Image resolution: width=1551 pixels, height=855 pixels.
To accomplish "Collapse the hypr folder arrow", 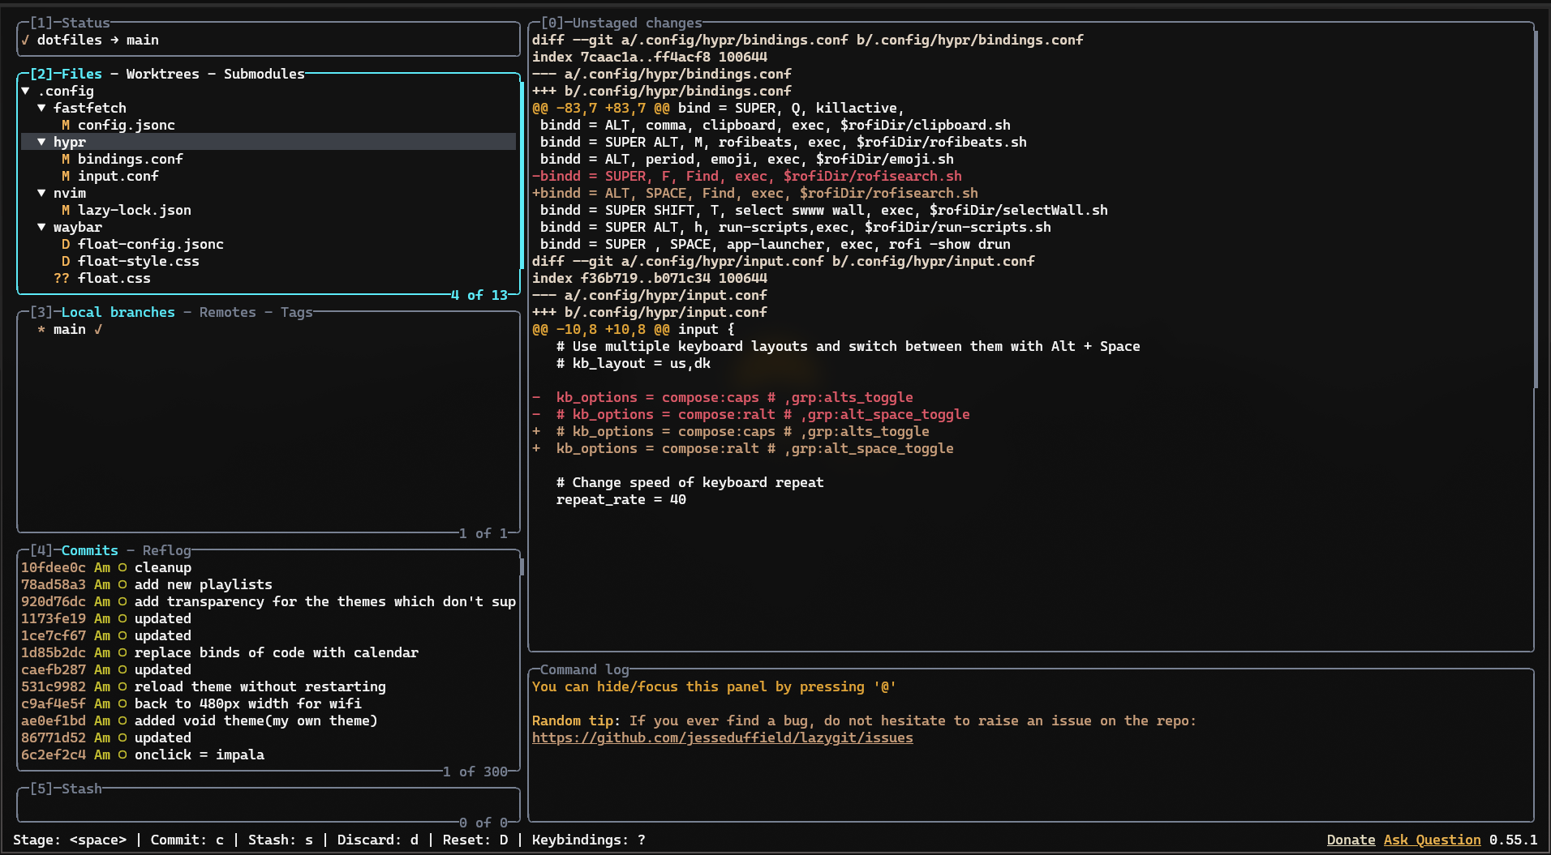I will 41,142.
